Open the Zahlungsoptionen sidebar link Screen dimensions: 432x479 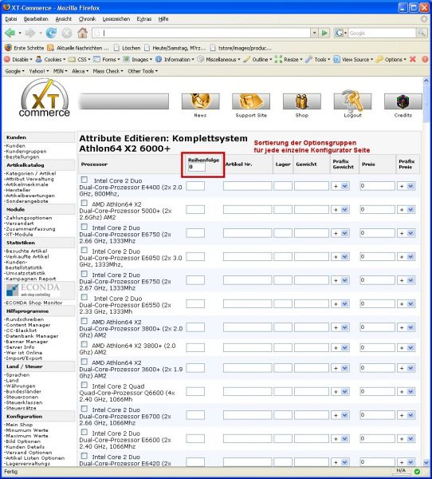coord(29,218)
